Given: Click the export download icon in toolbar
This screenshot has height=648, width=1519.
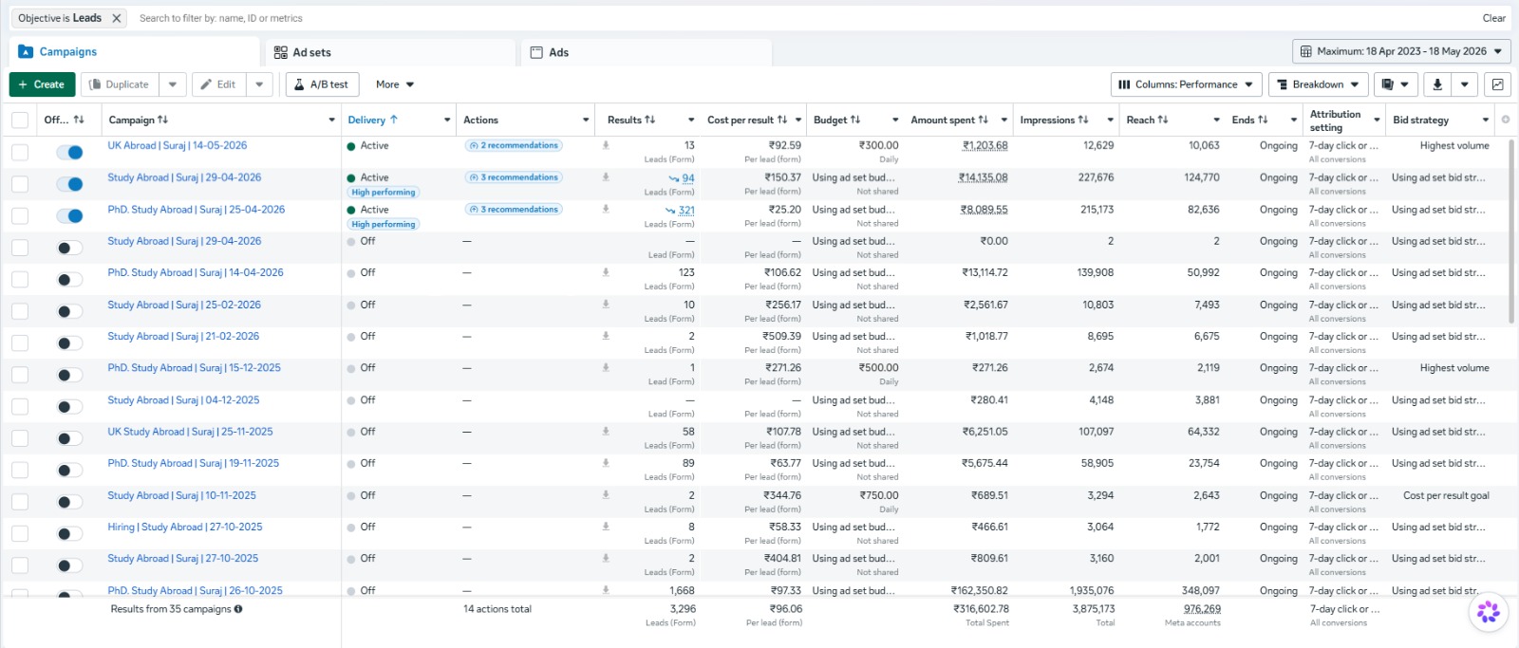Looking at the screenshot, I should [1437, 84].
